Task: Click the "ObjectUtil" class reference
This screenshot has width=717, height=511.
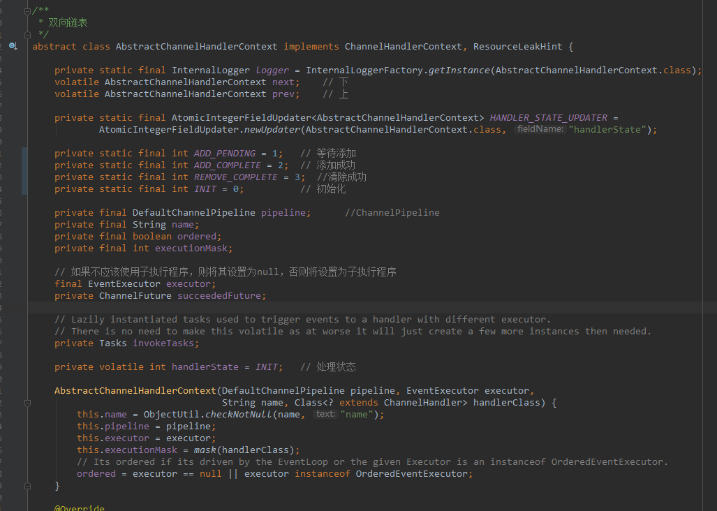Action: tap(172, 415)
